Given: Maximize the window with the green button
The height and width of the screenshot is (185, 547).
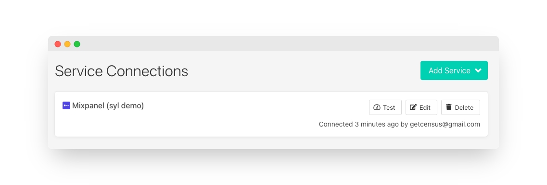Looking at the screenshot, I should [x=77, y=44].
